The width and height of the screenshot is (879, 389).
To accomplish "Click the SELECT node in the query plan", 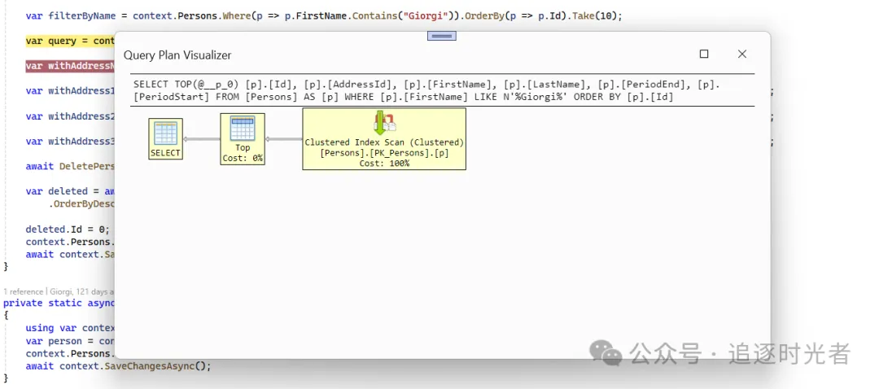I will coord(165,138).
